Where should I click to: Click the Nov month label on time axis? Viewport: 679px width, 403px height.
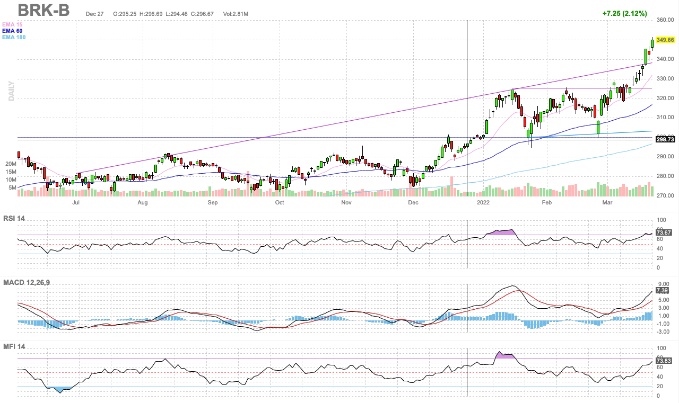(346, 202)
